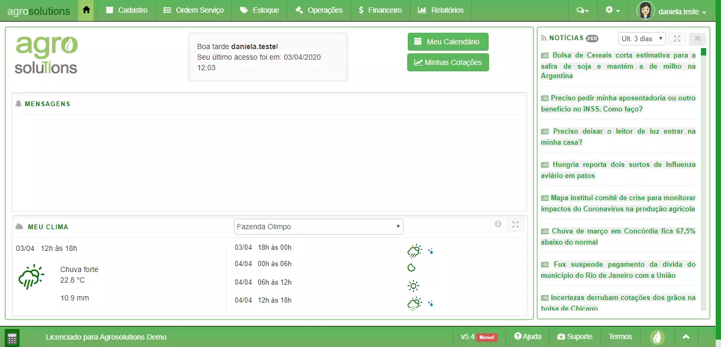Open the Cadastro menu
Image resolution: width=721 pixels, height=347 pixels.
(x=127, y=10)
